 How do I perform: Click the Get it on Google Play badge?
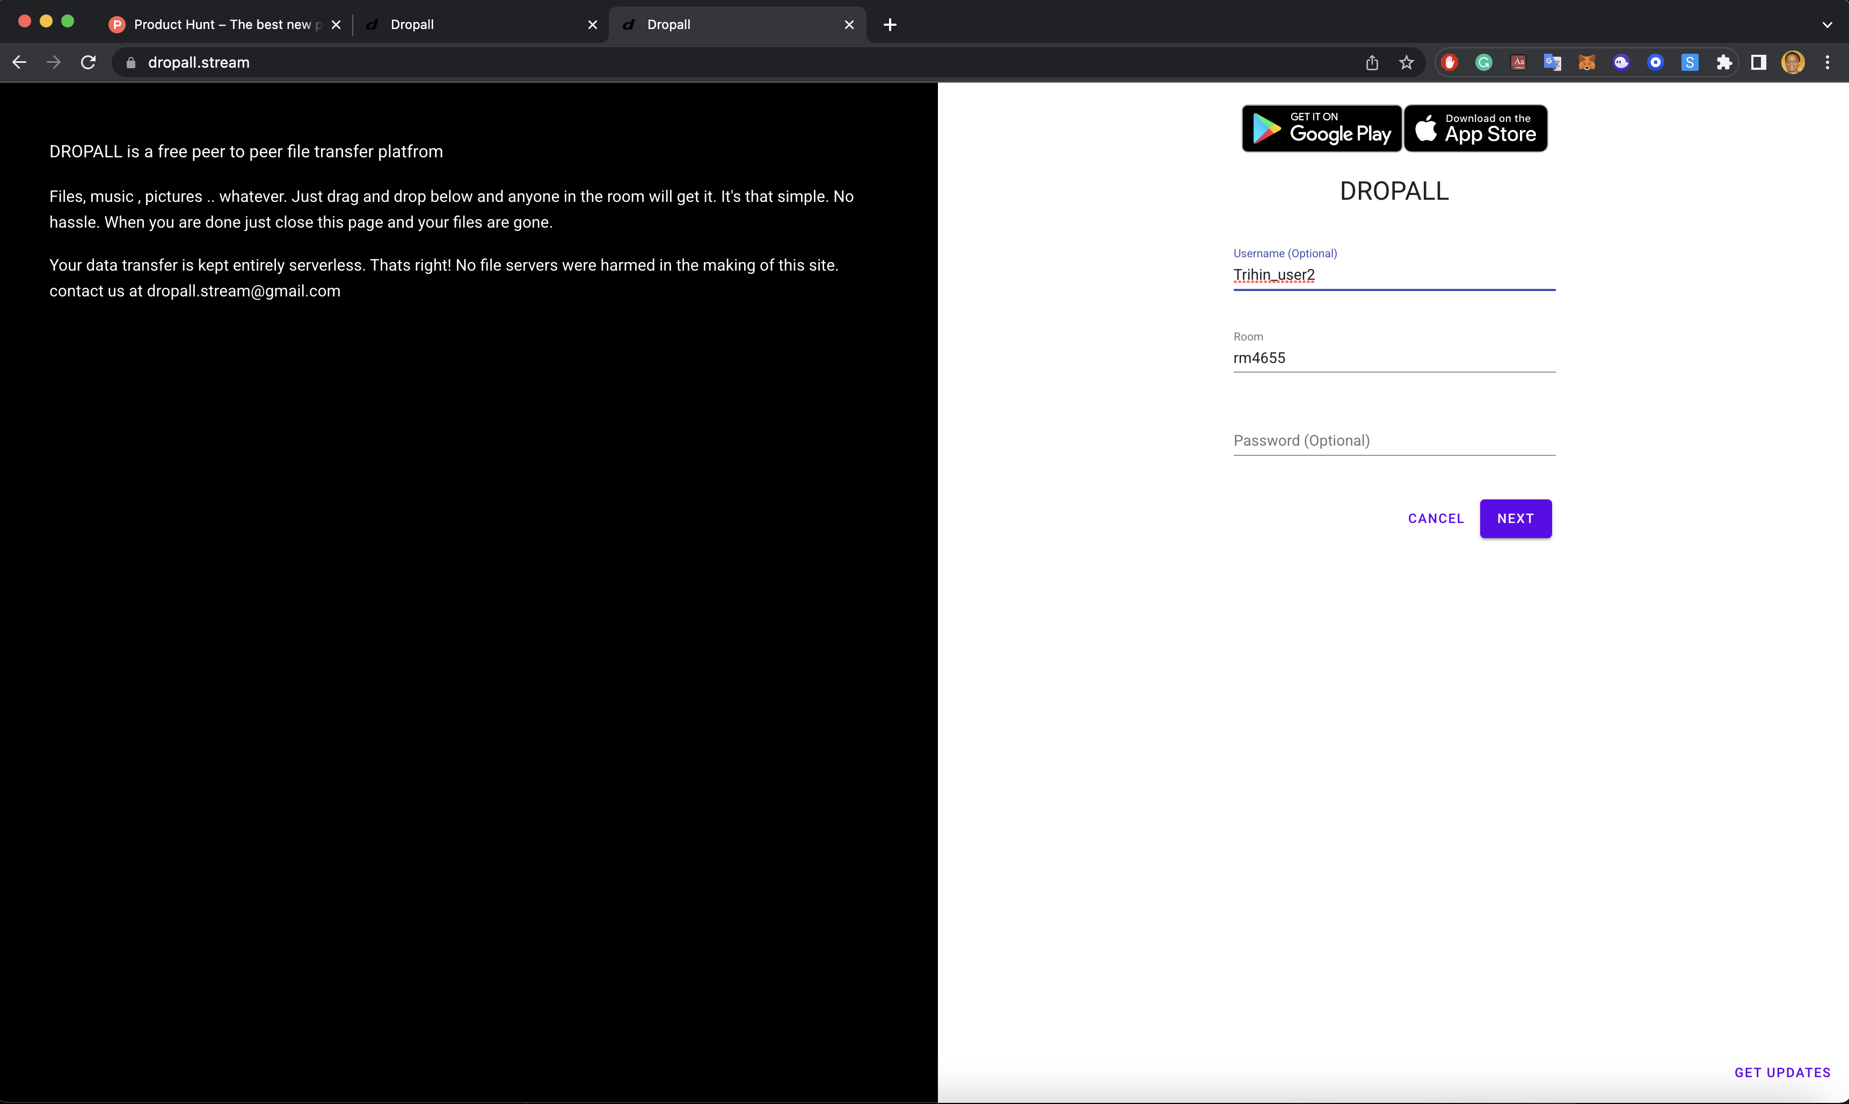[x=1322, y=128]
